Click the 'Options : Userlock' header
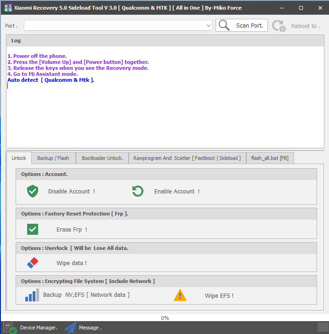 (x=166, y=248)
